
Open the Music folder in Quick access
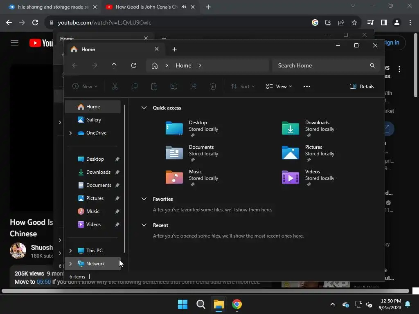[x=192, y=178]
